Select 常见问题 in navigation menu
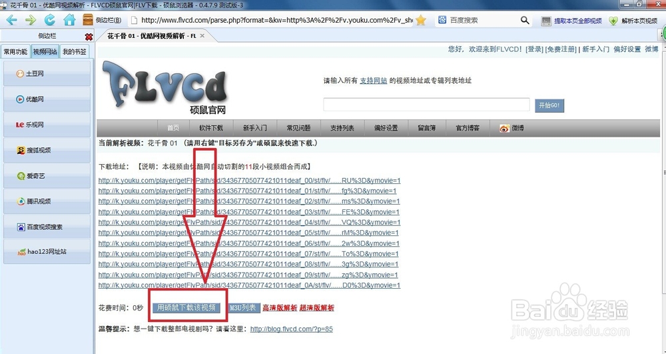Screen dimensions: 666x354 pyautogui.click(x=298, y=128)
